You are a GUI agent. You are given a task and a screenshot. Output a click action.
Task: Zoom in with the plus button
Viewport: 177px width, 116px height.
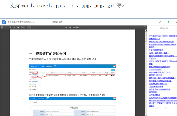(70, 27)
